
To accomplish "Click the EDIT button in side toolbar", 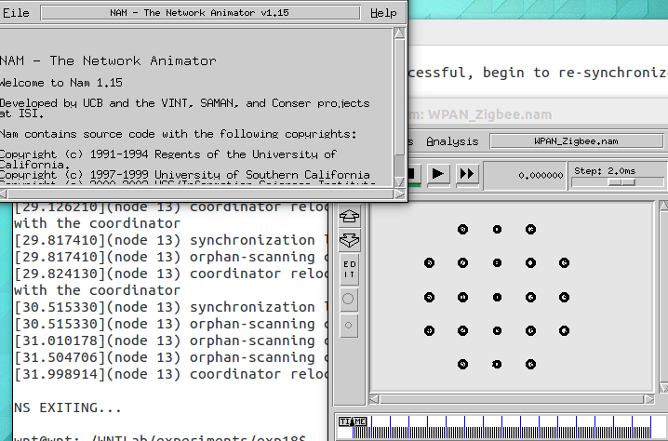I will (x=349, y=270).
